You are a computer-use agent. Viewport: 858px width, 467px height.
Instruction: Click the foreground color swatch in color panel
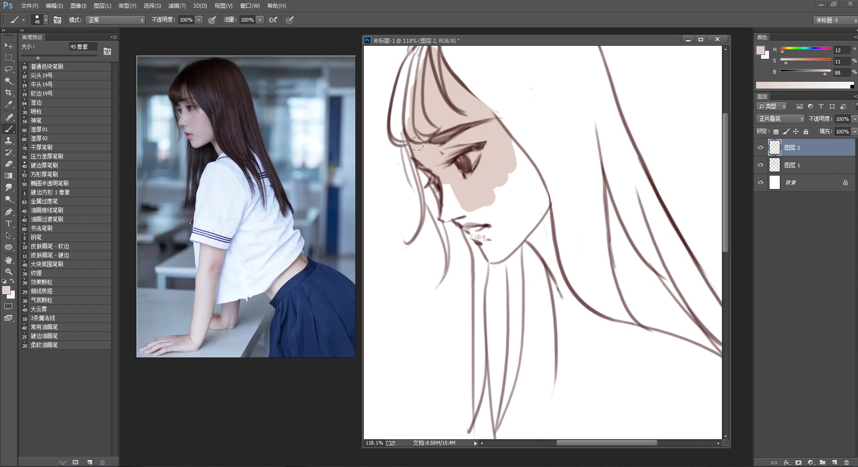coord(760,50)
